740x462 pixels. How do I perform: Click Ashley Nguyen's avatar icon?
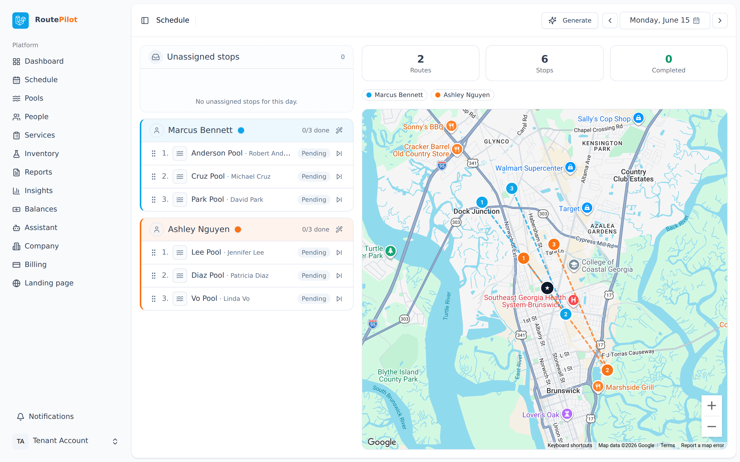tap(156, 229)
